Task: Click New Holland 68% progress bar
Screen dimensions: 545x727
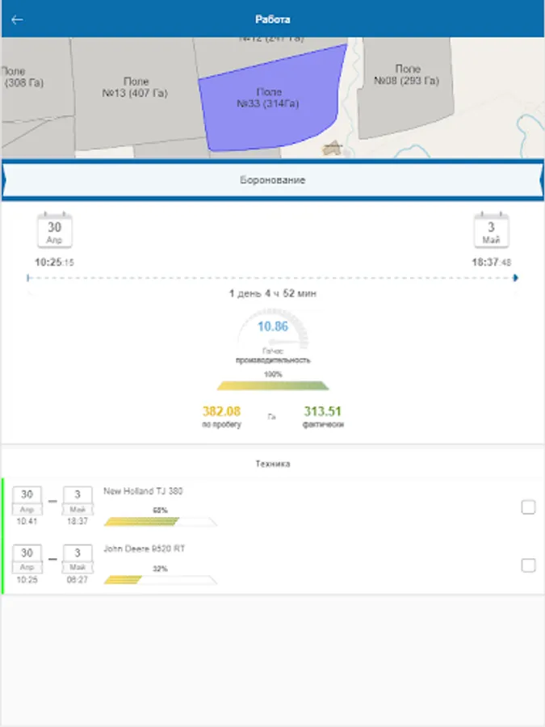Action: pyautogui.click(x=160, y=522)
